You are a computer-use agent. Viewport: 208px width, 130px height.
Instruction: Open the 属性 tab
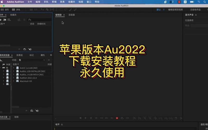point(43,55)
